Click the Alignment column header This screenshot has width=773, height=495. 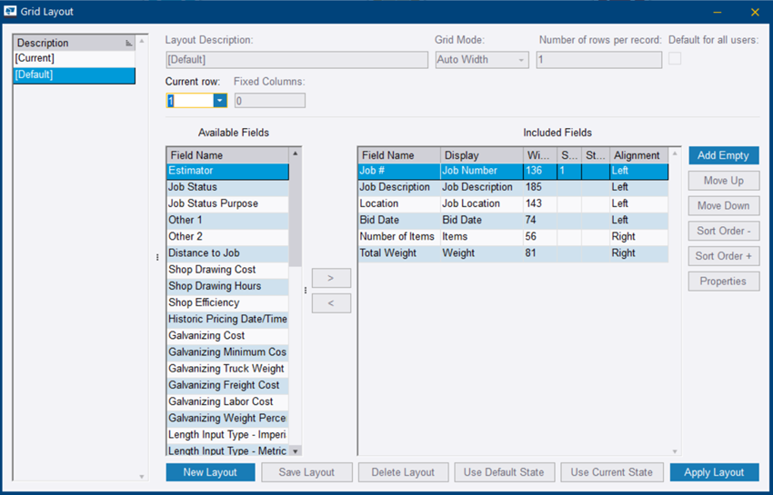pyautogui.click(x=637, y=155)
